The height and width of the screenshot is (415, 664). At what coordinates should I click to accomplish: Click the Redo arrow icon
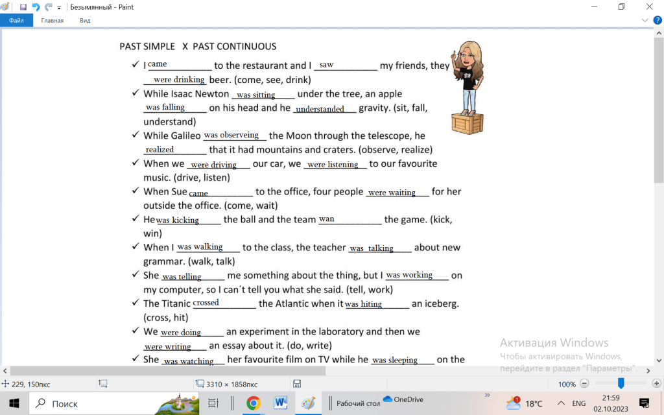click(48, 7)
